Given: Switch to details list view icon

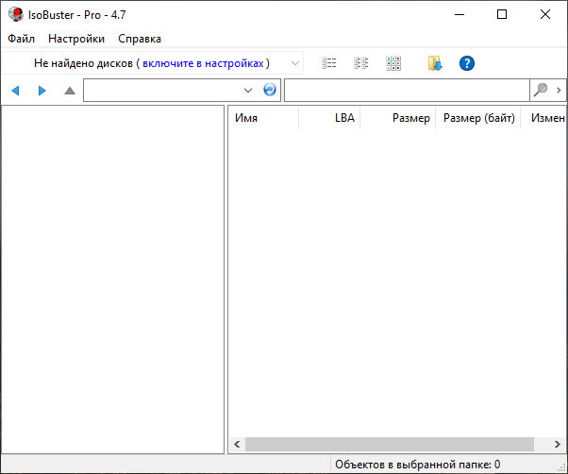Looking at the screenshot, I should coord(329,63).
